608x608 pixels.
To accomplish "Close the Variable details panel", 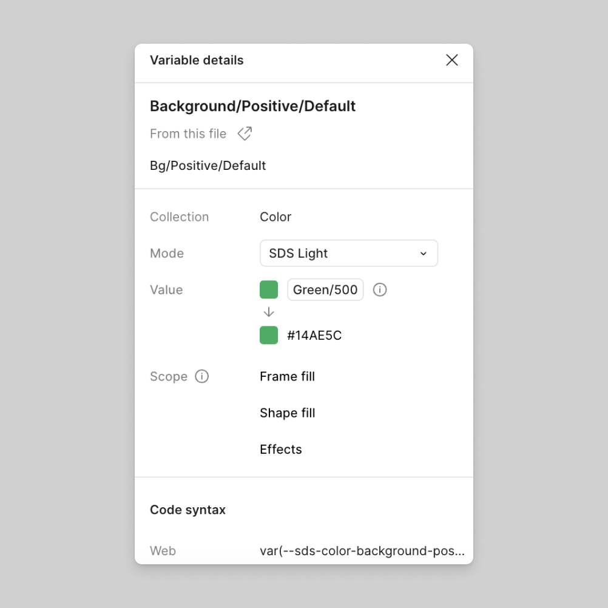I will pos(451,60).
